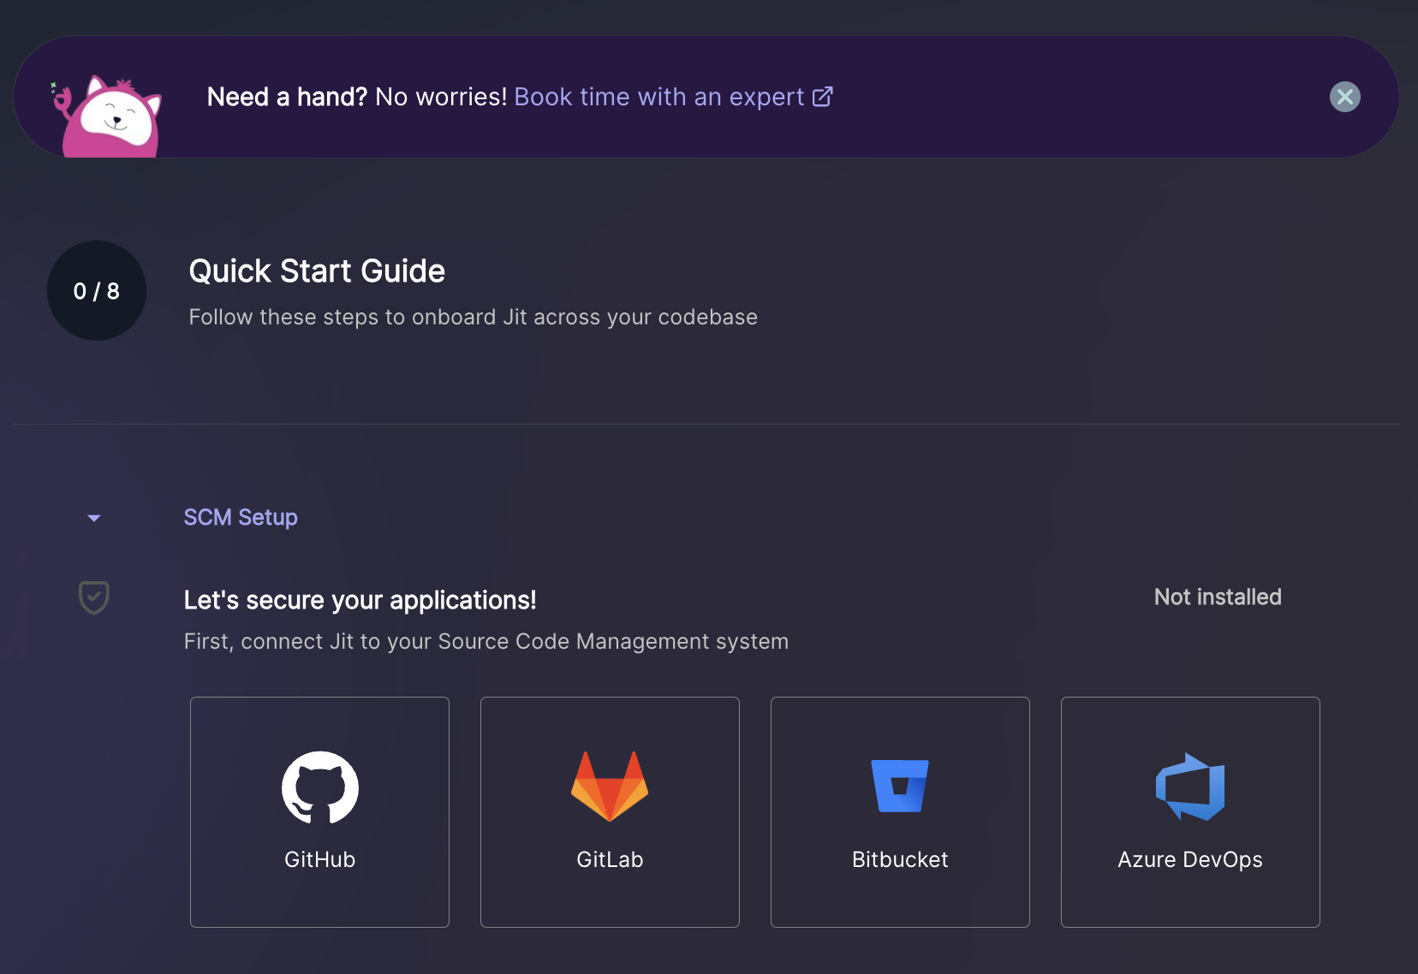This screenshot has width=1418, height=974.
Task: Click the Follow these steps subtitle
Action: (473, 317)
